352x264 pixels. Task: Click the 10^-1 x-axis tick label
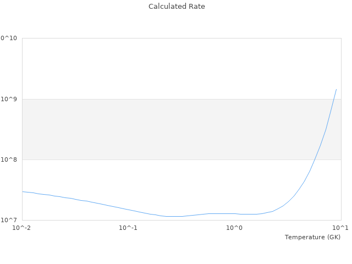tap(128, 228)
